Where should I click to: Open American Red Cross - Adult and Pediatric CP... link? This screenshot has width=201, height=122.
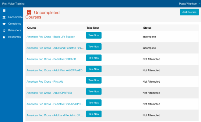(55, 115)
